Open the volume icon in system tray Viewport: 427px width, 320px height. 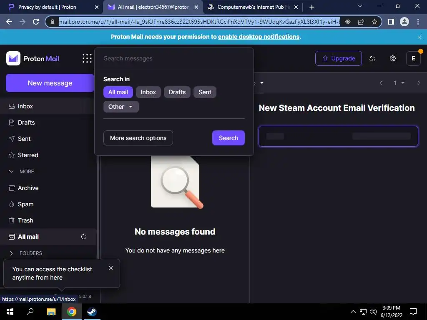[x=373, y=312]
